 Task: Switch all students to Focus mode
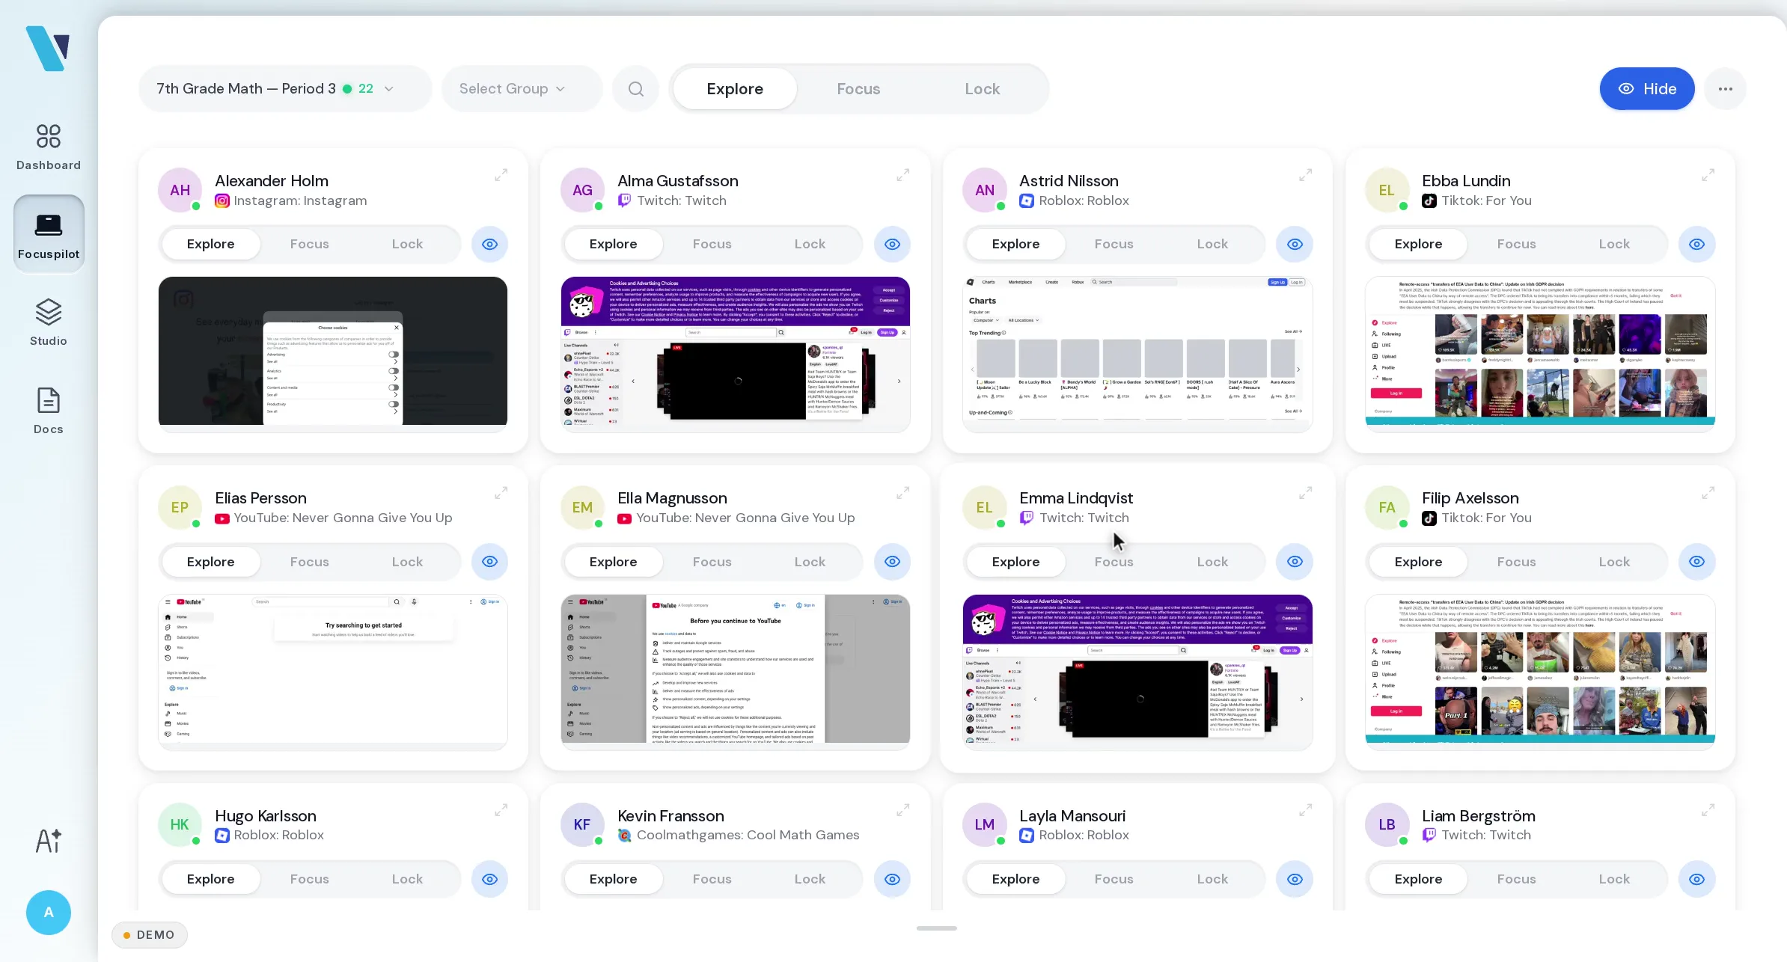pos(858,89)
